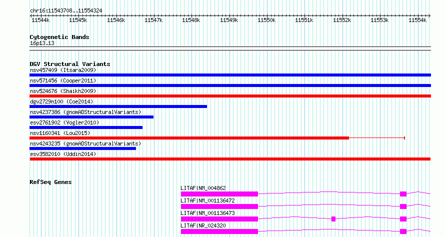The width and height of the screenshot is (445, 237).
Task: Click the small second exon of LITAF|NM_004862
Action: point(403,194)
